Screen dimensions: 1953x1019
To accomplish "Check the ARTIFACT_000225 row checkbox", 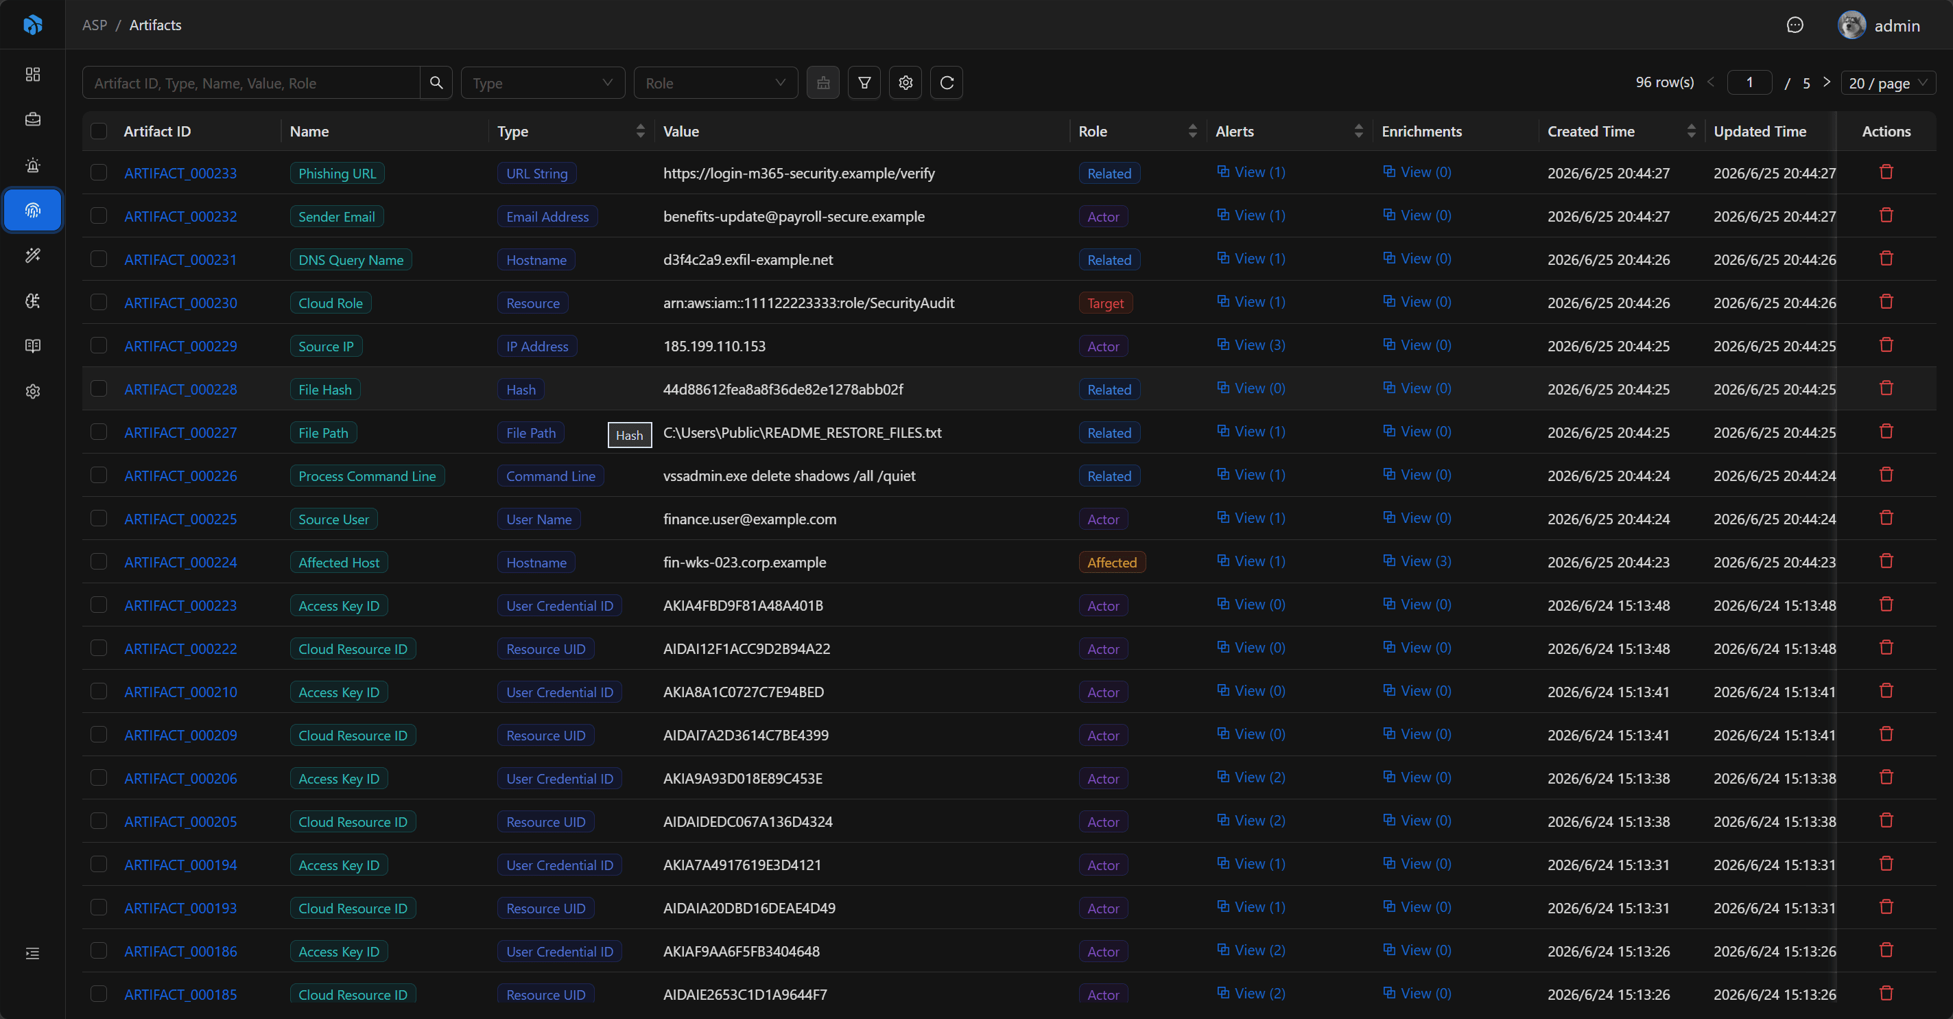I will click(x=99, y=518).
